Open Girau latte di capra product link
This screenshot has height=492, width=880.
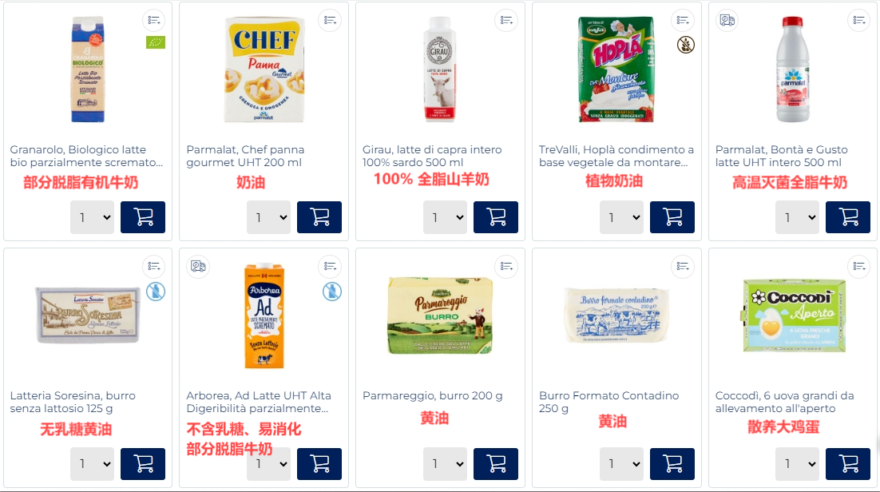[432, 156]
